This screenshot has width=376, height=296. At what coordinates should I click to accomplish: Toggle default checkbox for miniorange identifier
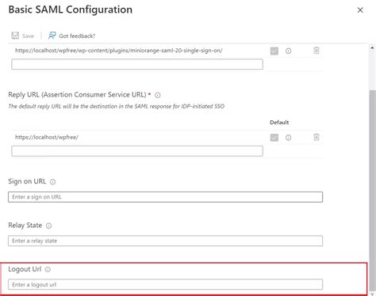274,51
